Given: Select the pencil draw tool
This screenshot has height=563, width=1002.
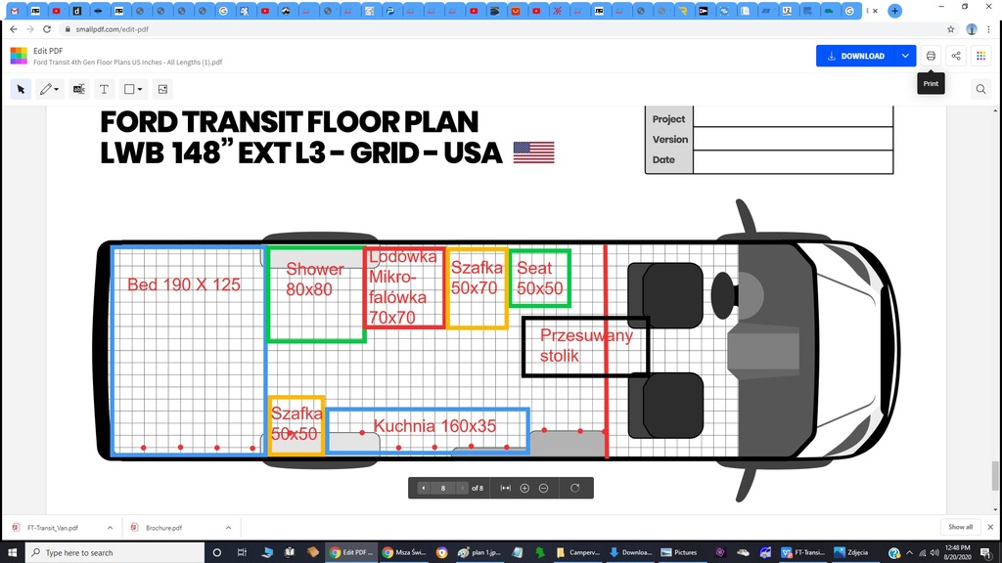Looking at the screenshot, I should [x=45, y=89].
